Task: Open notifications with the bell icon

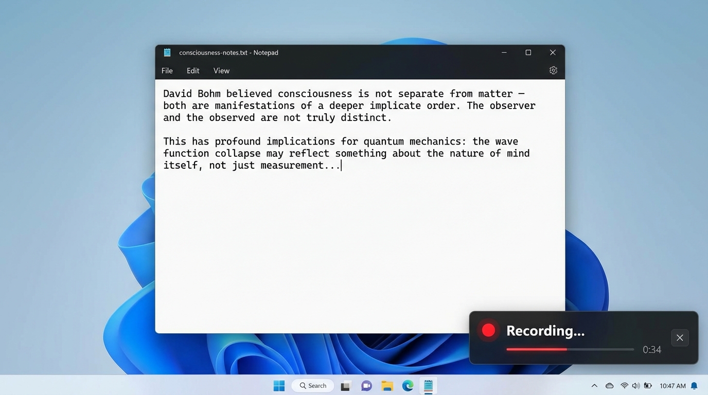Action: click(x=694, y=386)
